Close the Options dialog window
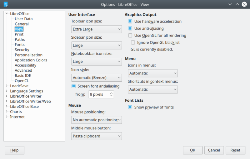 tap(244, 4)
